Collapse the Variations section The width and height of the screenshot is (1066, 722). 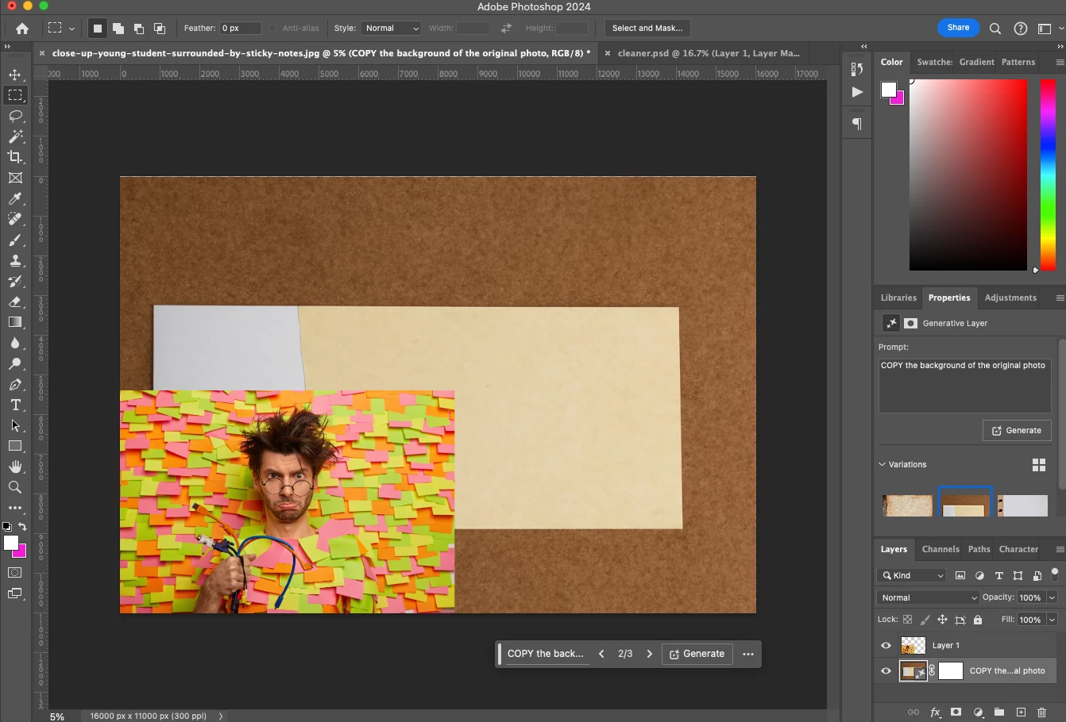tap(882, 464)
